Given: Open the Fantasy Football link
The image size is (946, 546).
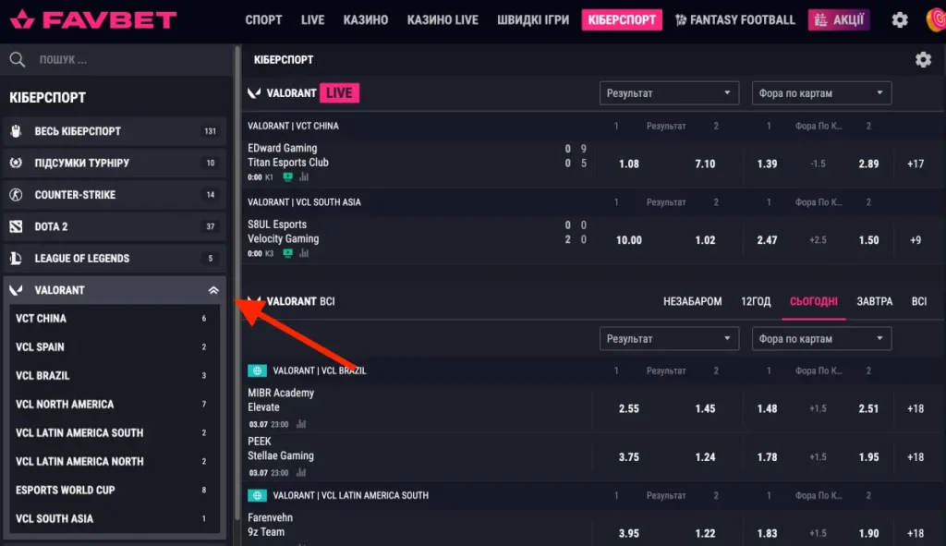Looking at the screenshot, I should tap(735, 20).
